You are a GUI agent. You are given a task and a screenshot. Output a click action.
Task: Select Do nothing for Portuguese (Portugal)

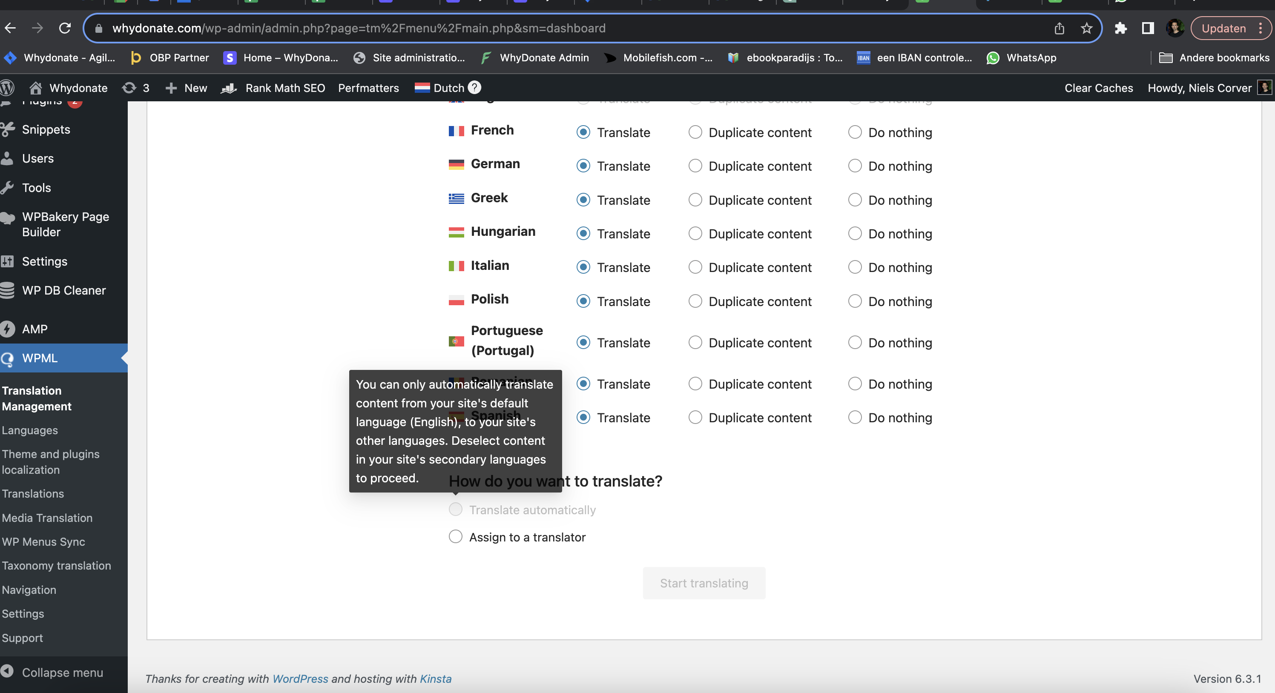855,342
